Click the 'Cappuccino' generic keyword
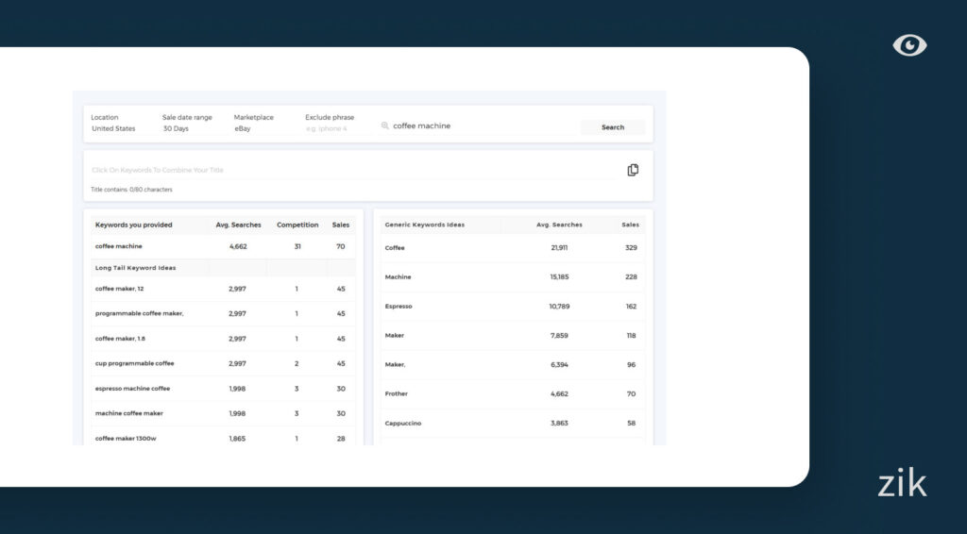Image resolution: width=967 pixels, height=534 pixels. [x=403, y=423]
